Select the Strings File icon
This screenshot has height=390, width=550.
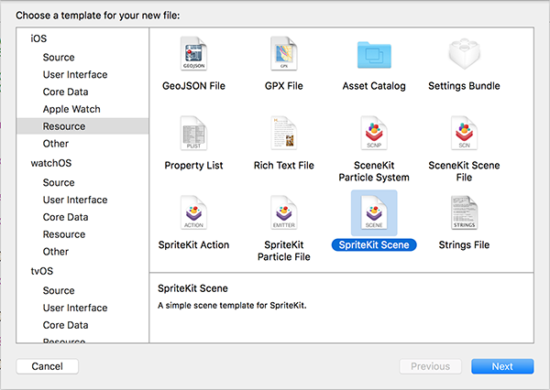[x=464, y=212]
